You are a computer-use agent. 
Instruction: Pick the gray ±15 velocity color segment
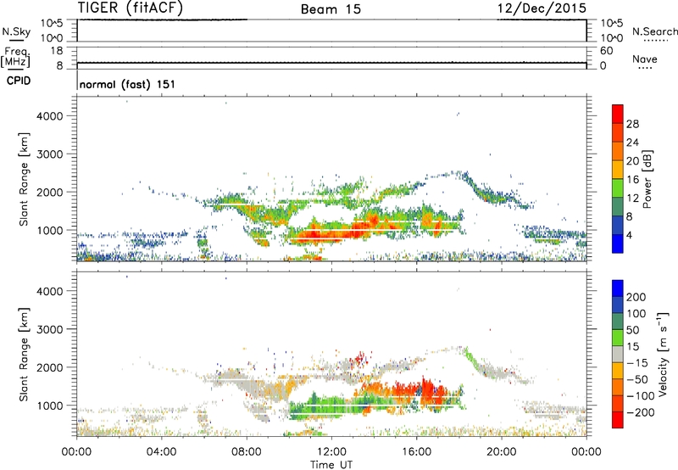click(618, 355)
